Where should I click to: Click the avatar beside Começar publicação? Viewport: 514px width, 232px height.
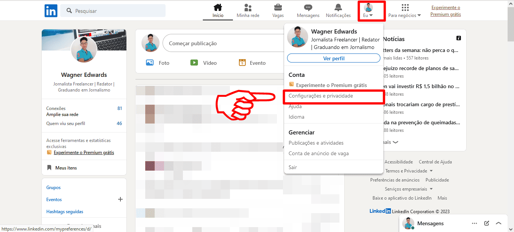[151, 43]
